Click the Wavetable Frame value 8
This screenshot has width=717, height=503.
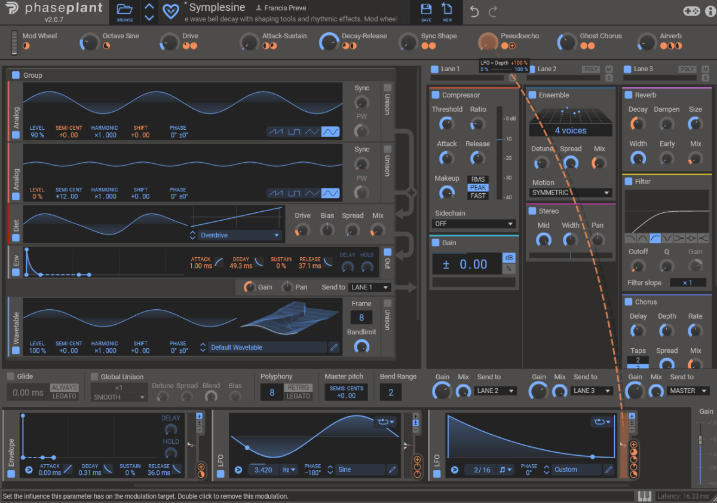click(361, 318)
